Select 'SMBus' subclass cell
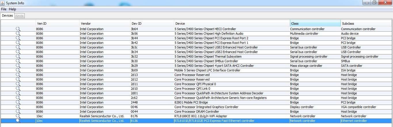 366,61
